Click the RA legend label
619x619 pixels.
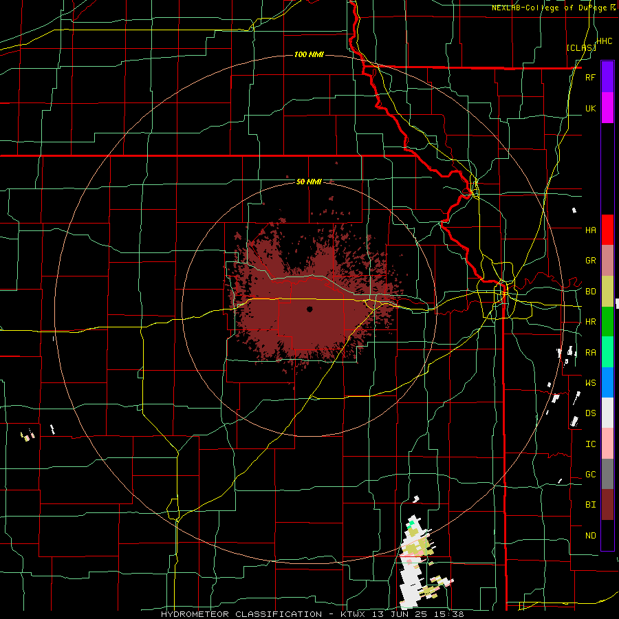point(590,353)
